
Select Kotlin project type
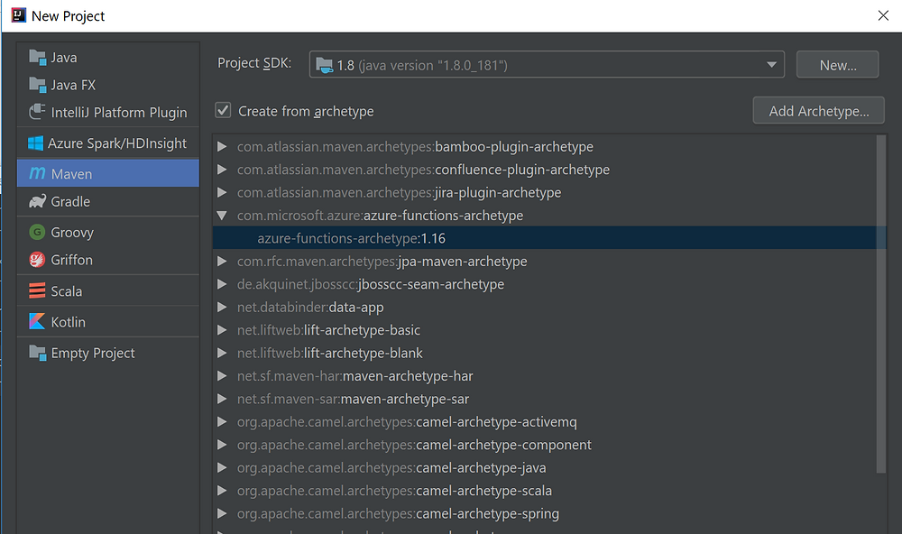(108, 322)
